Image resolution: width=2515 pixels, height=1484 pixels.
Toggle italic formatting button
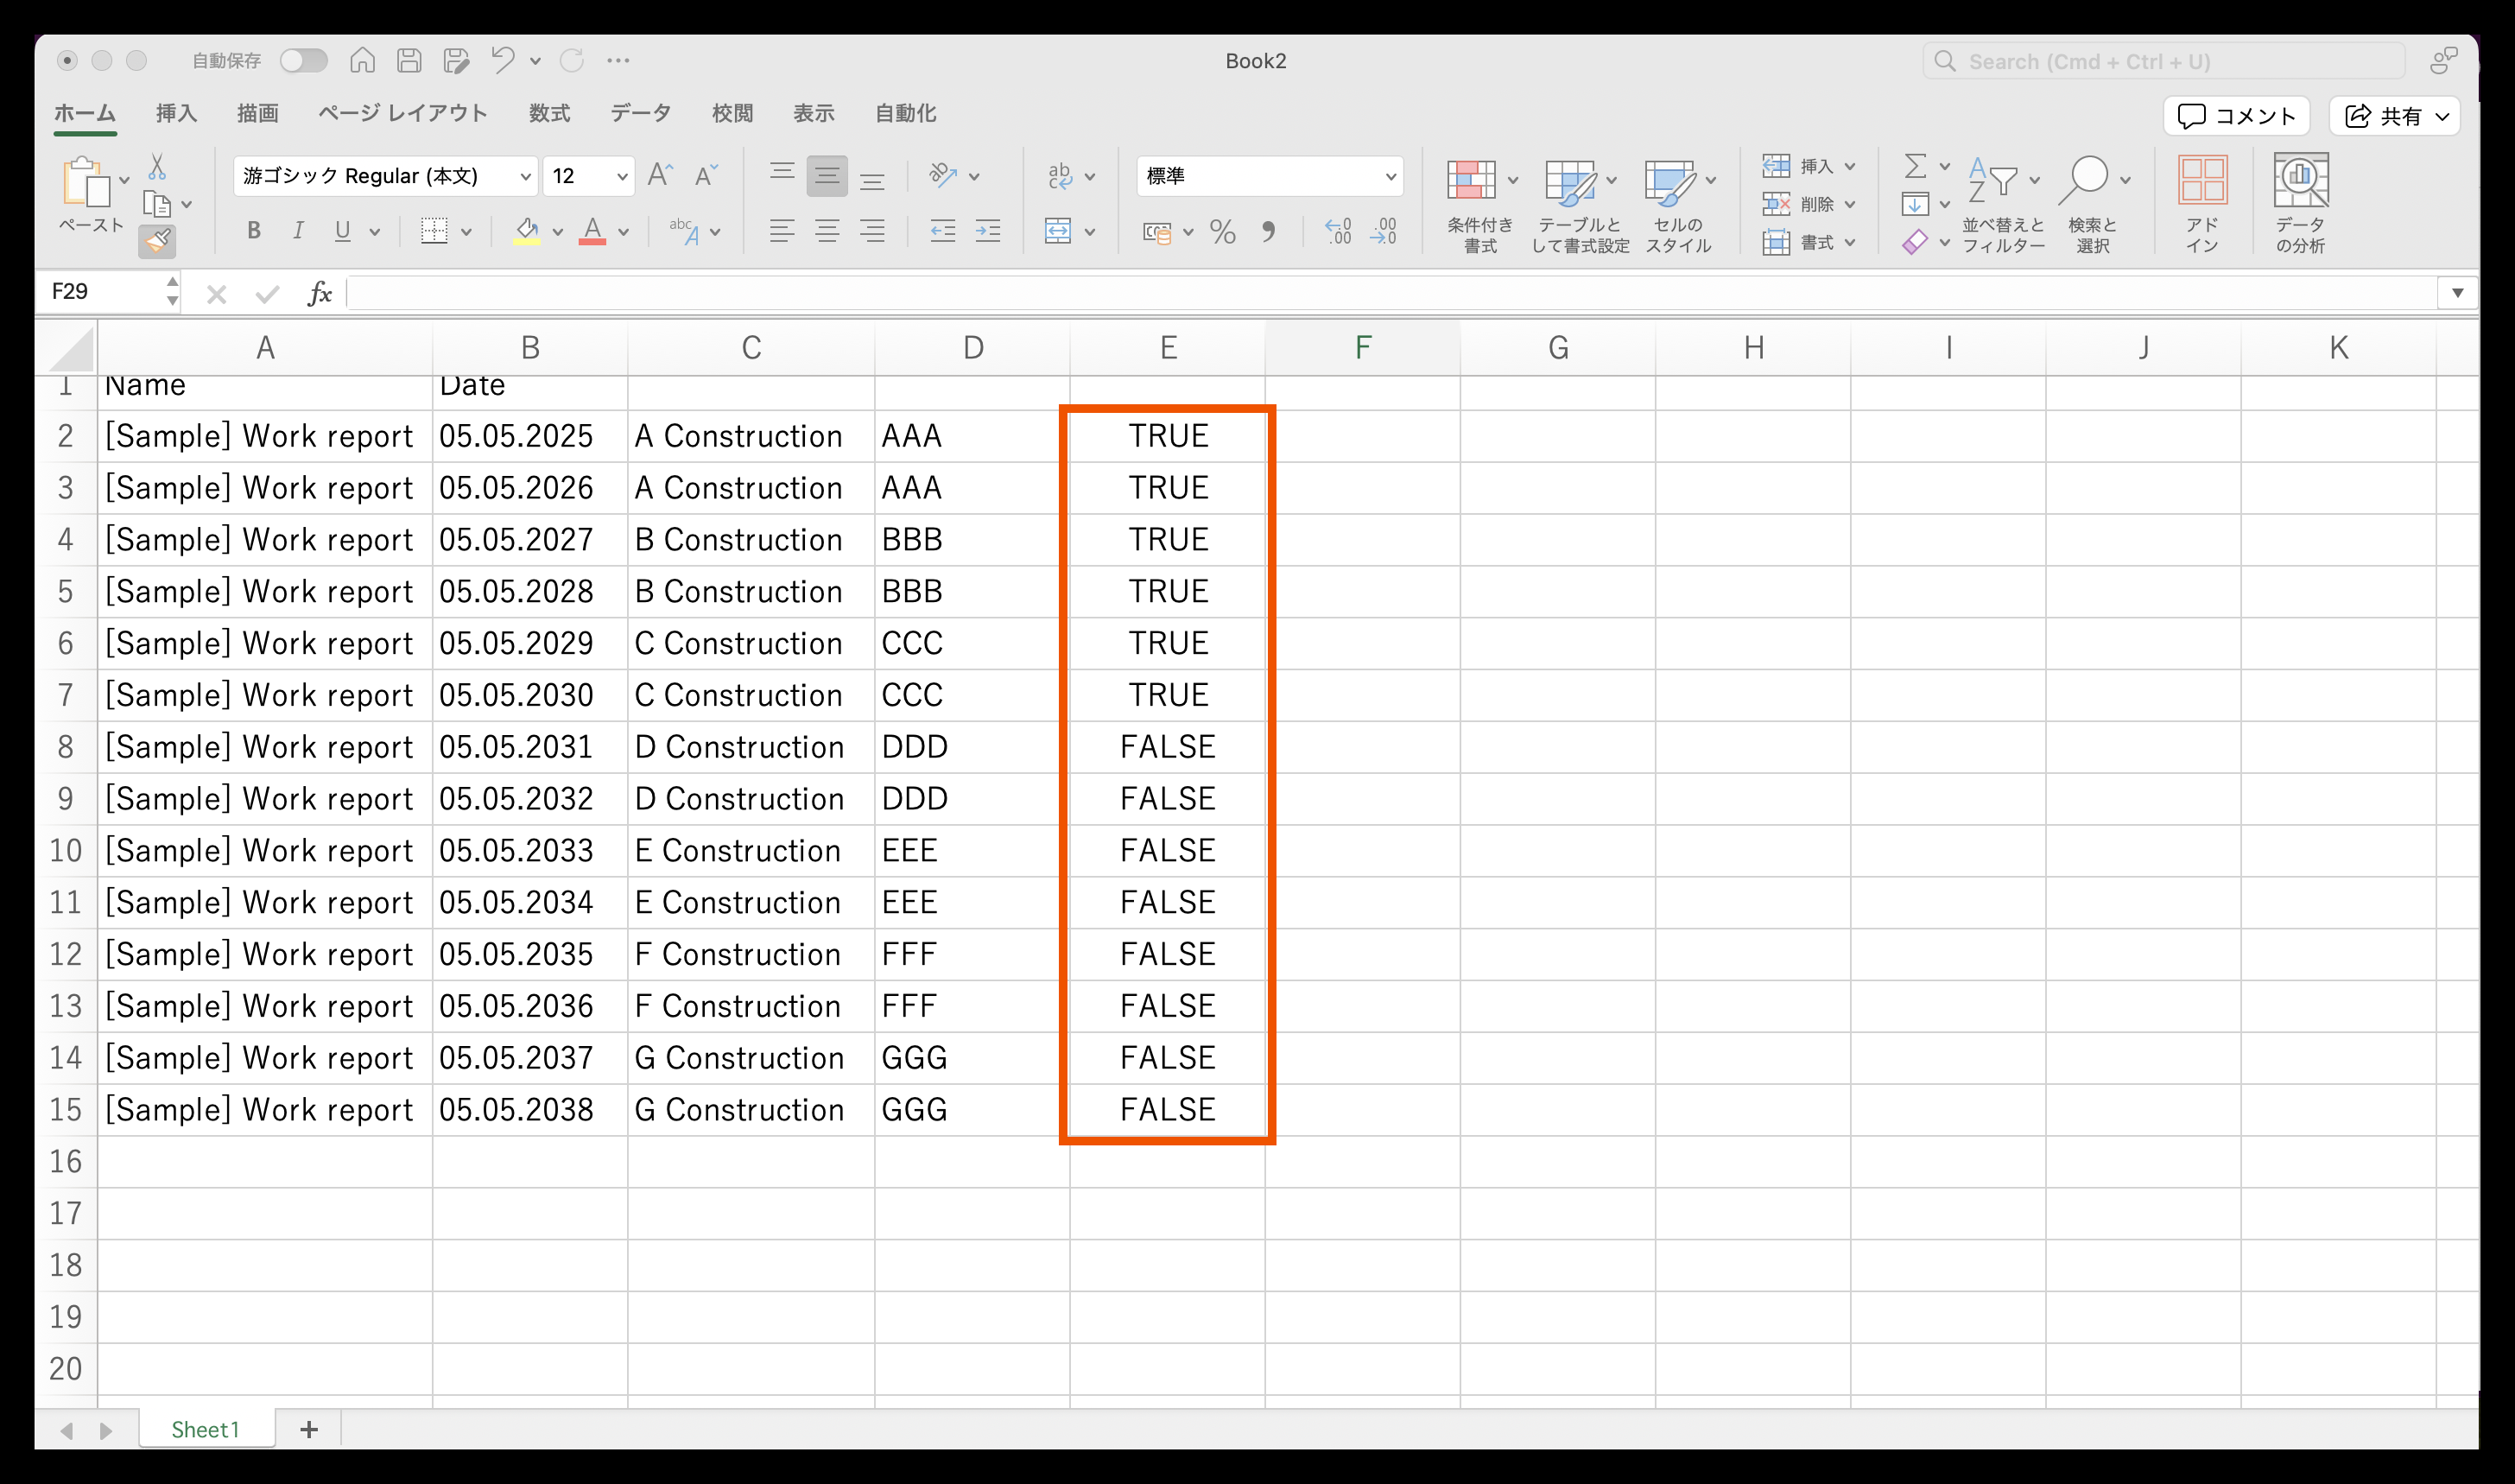pyautogui.click(x=298, y=231)
